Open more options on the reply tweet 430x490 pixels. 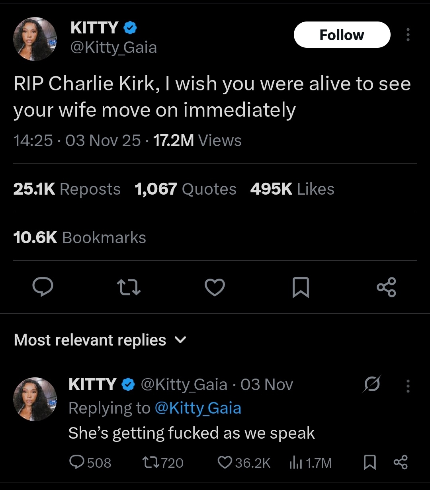pos(408,385)
